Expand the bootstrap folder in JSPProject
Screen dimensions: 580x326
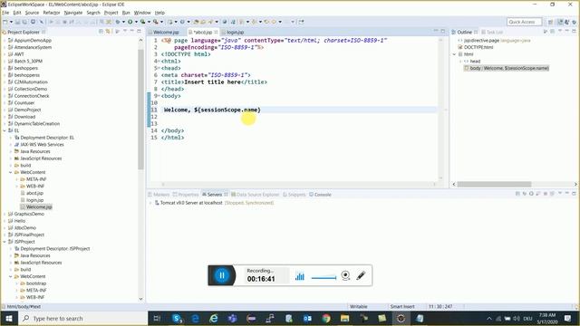click(16, 283)
